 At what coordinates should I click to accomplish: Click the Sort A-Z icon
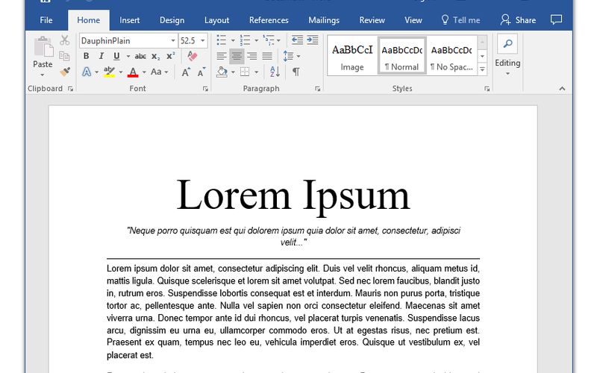coord(275,72)
